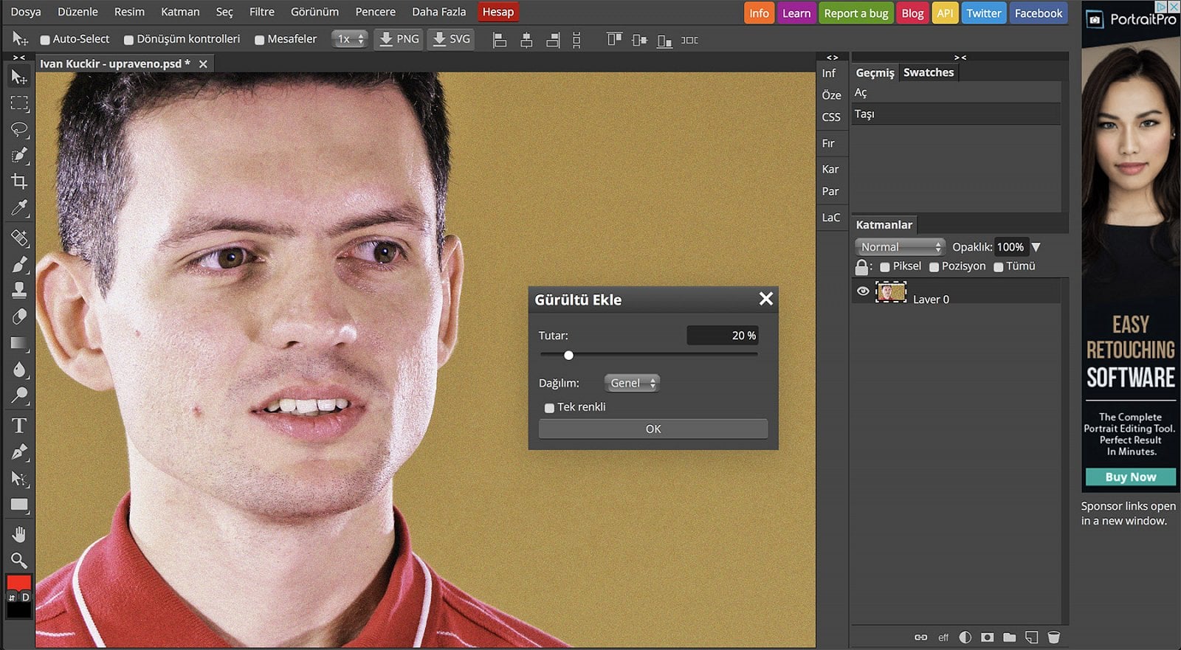Select the Eraser tool

click(19, 317)
